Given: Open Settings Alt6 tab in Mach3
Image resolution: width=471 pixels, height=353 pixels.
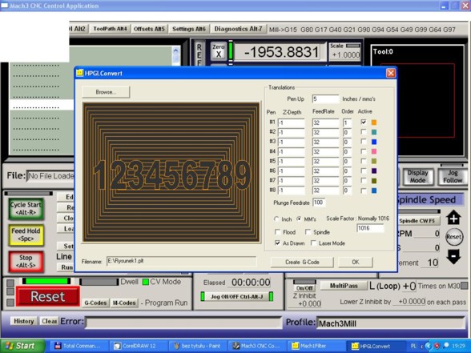Looking at the screenshot, I should point(189,29).
